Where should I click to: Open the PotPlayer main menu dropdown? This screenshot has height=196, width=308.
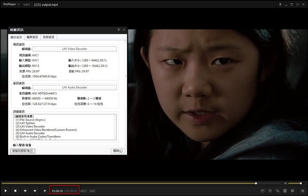click(x=12, y=4)
